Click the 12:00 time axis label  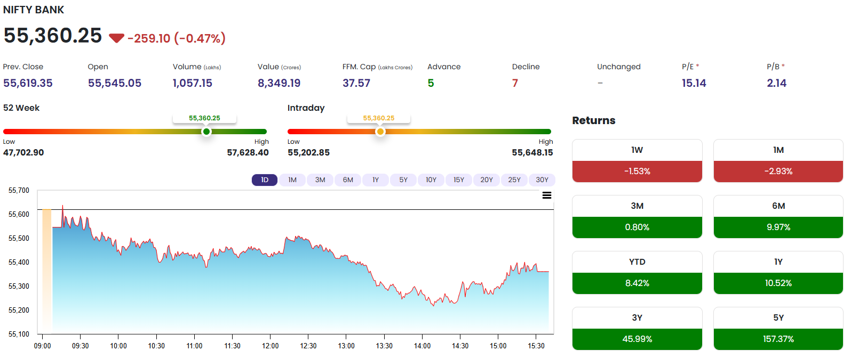pyautogui.click(x=271, y=346)
